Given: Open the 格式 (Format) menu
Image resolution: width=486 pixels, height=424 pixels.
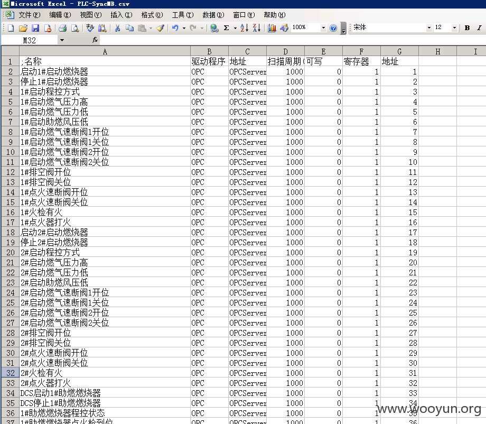Looking at the screenshot, I should [x=152, y=15].
